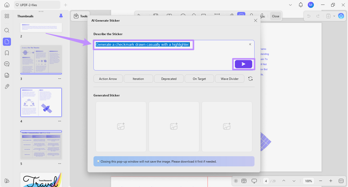
Task: Open the Tools menu button
Action: click(80, 16)
